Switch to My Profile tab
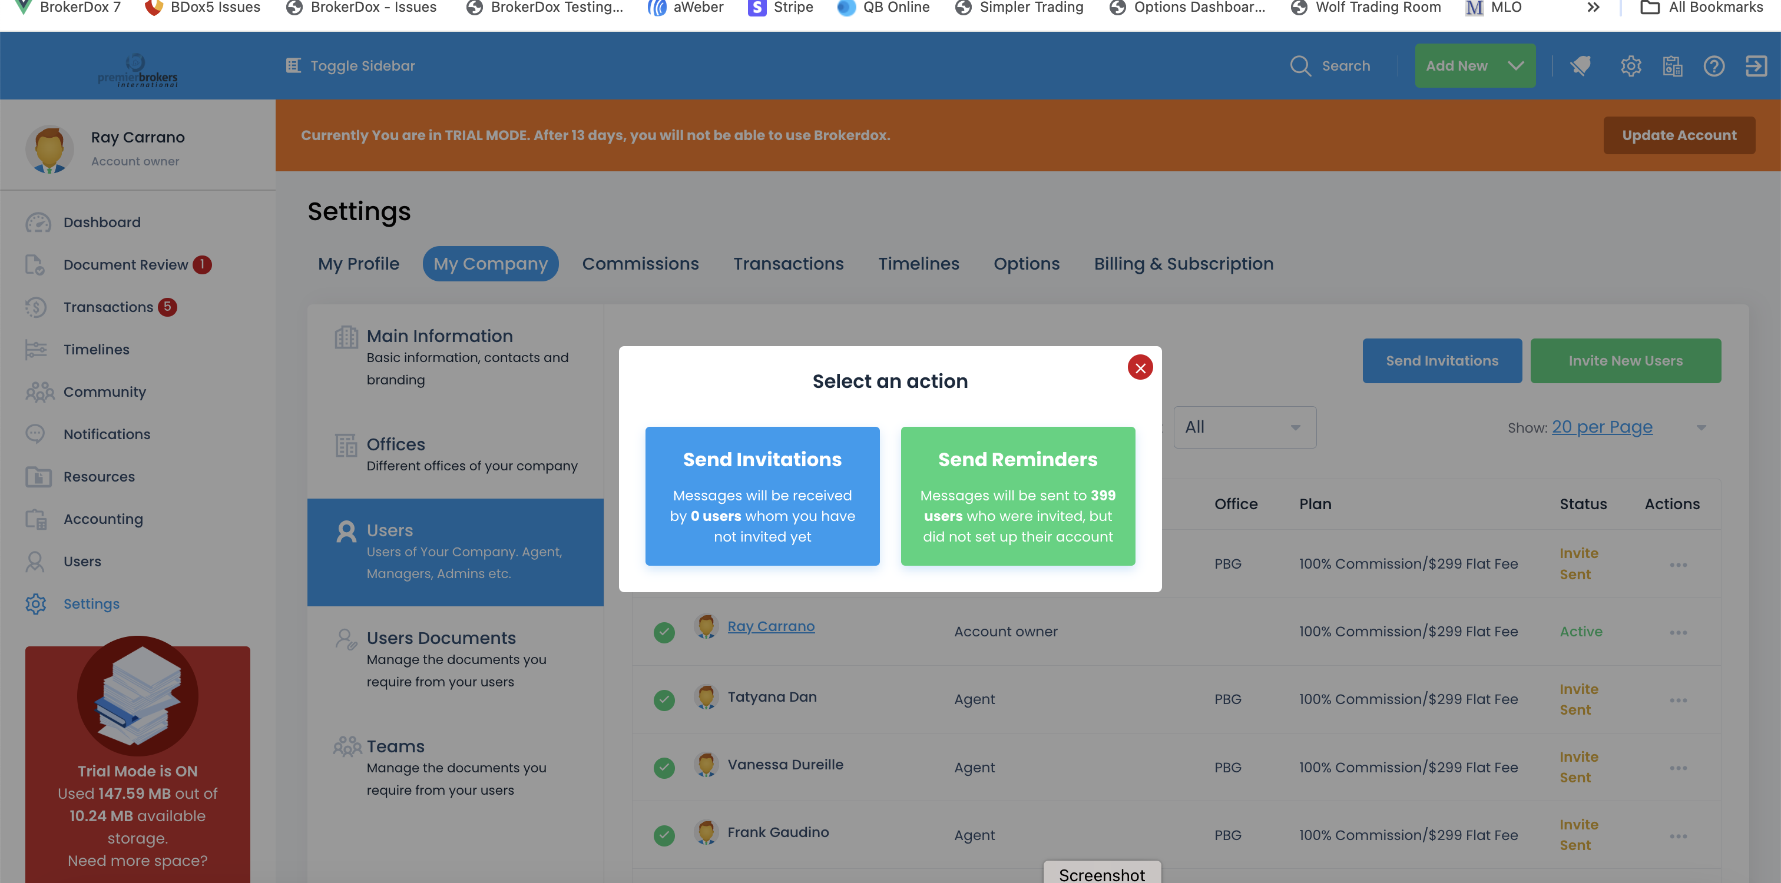 point(358,264)
